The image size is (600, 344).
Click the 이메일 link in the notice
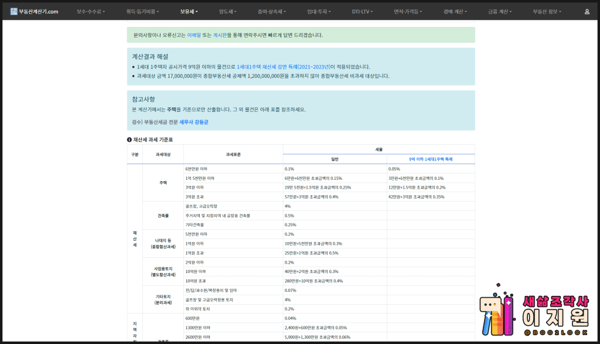195,35
